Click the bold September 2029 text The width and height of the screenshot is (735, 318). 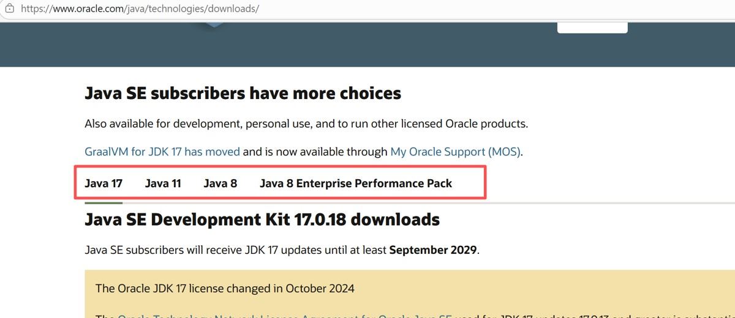tap(432, 250)
